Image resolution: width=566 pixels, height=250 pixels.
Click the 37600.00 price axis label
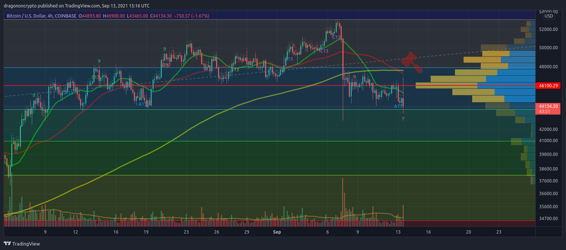(x=548, y=181)
